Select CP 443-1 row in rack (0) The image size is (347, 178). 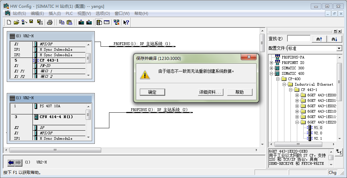(48, 60)
